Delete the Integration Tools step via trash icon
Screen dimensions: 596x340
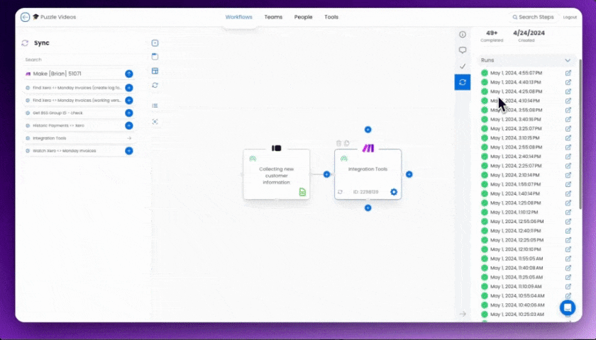[338, 143]
